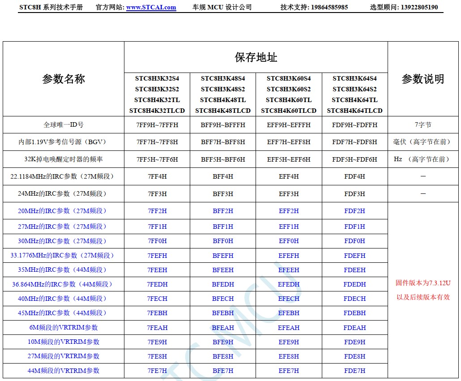Select the FDE7H address cell

tap(354, 371)
